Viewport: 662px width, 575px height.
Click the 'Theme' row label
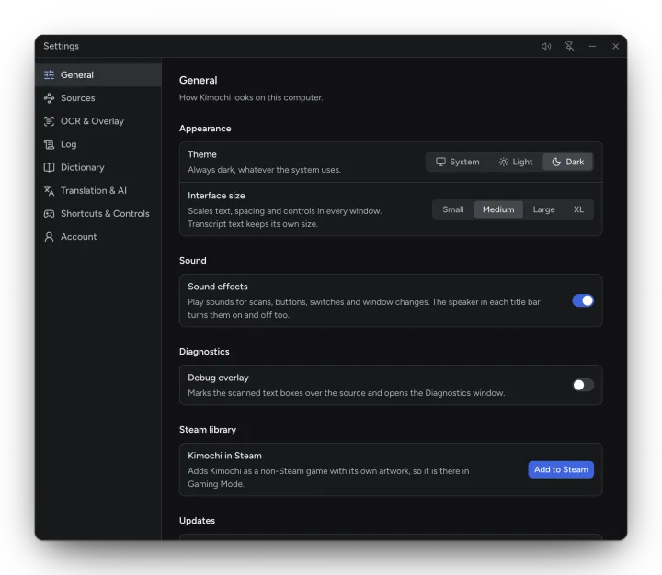202,154
